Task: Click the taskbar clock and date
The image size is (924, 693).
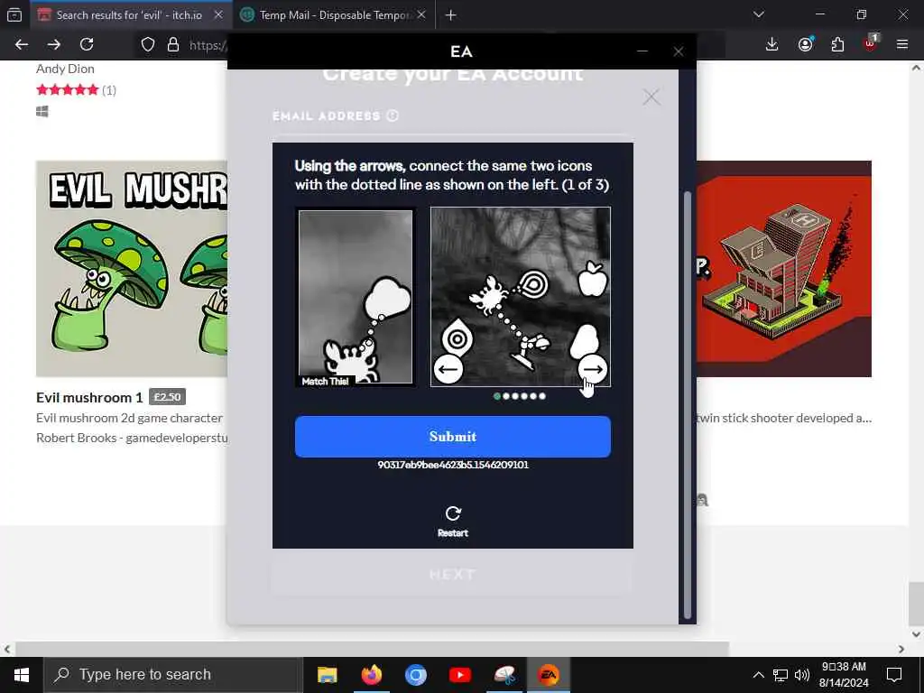Action: 844,675
